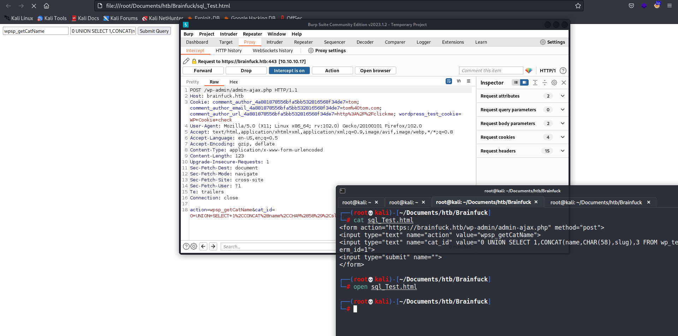Open the HTTP history sub-tab
The height and width of the screenshot is (336, 678).
click(228, 50)
